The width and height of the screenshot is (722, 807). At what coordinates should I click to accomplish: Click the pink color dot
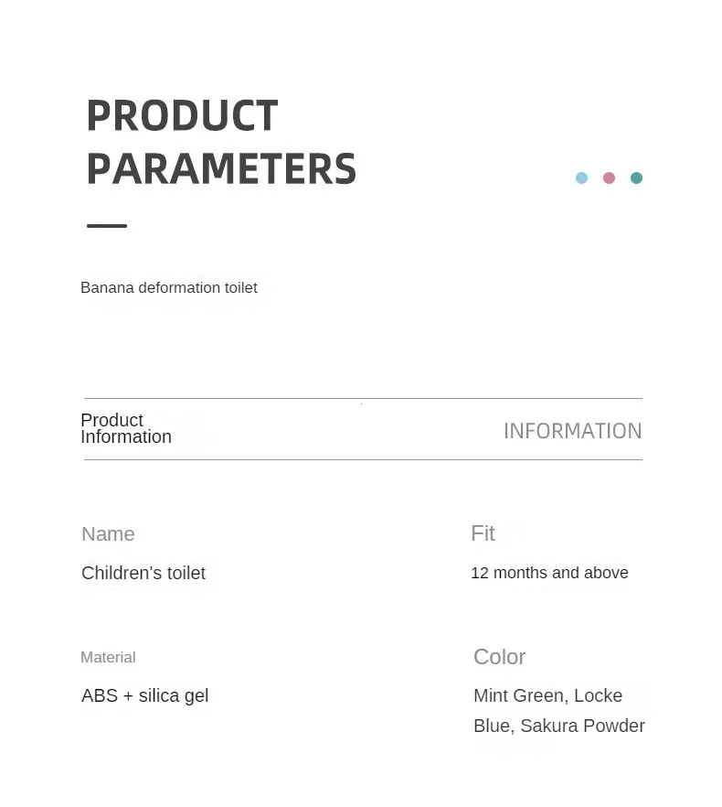pos(609,178)
